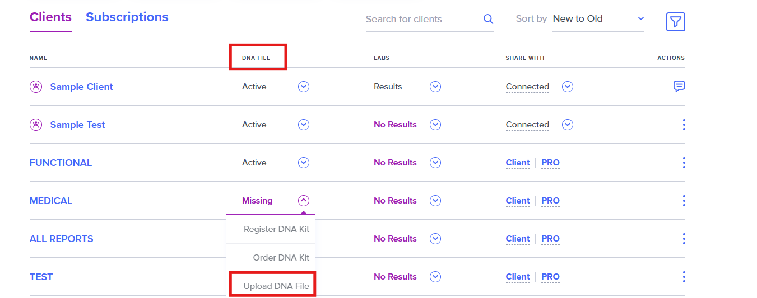This screenshot has width=757, height=298.
Task: Click Results label for Sample Client
Action: [x=388, y=87]
